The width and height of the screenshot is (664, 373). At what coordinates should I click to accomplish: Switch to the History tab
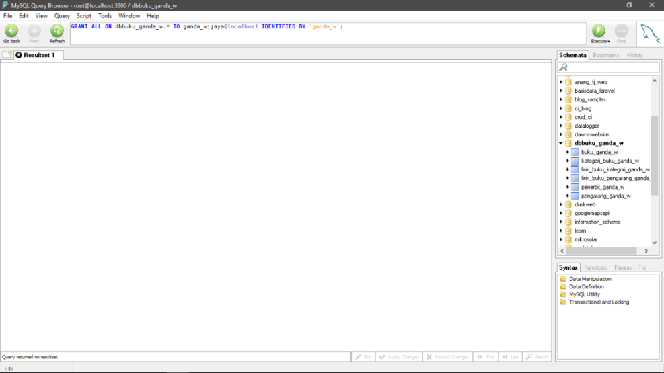(635, 55)
